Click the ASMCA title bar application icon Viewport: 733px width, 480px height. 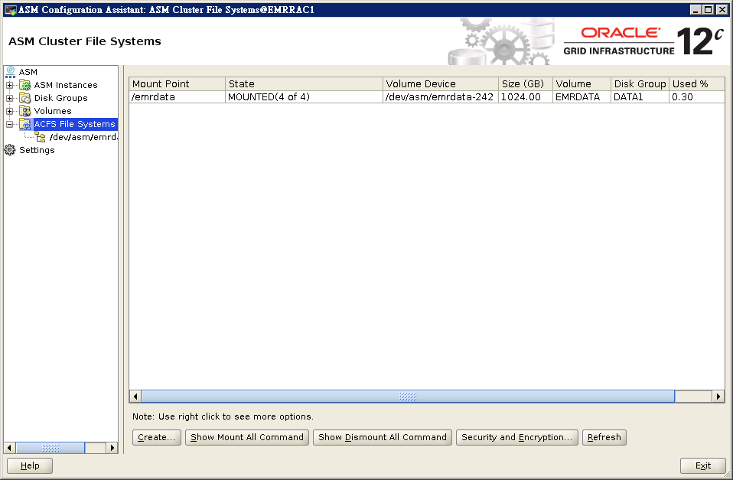[x=8, y=9]
